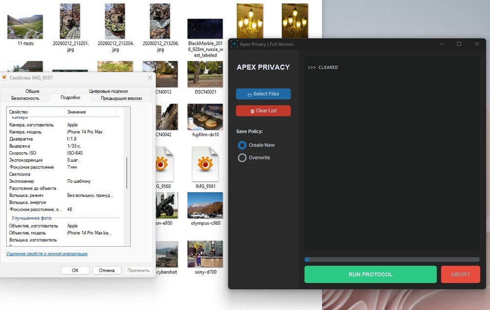Click the progress bar in Apex Privacy

click(x=392, y=259)
